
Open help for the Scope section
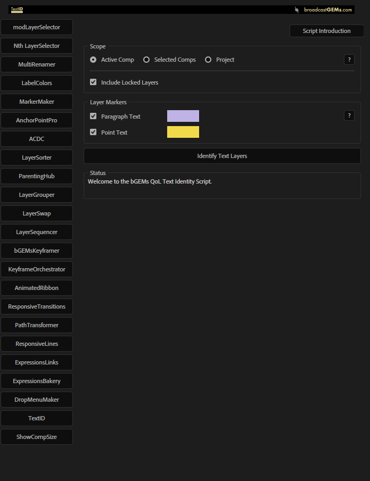pyautogui.click(x=349, y=60)
